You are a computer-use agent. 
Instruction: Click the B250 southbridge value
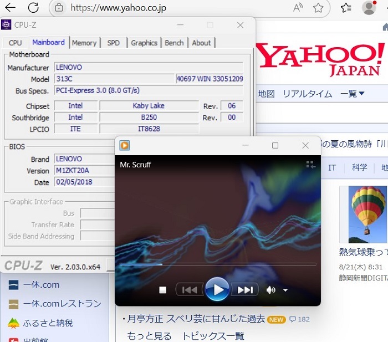point(149,118)
